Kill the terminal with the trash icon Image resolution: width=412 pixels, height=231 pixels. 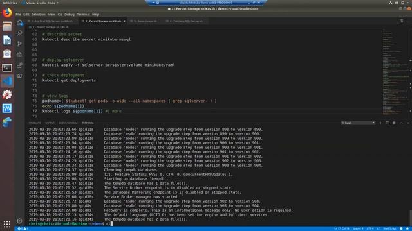point(395,123)
